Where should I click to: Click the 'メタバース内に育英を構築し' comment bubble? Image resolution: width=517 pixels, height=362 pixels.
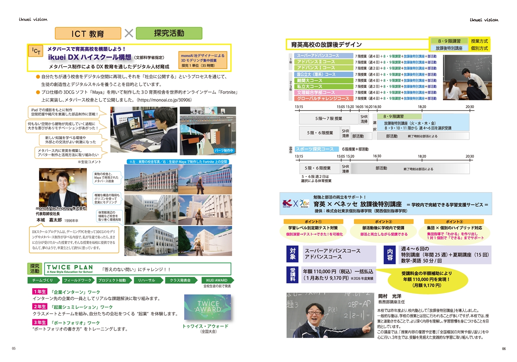click(68, 152)
